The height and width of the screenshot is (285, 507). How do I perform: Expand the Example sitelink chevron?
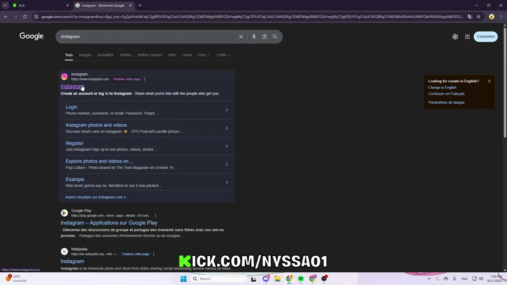click(x=227, y=182)
